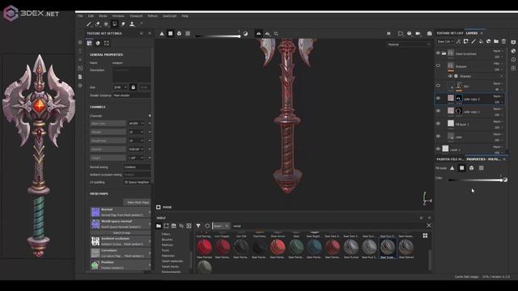Pause the viewport rendering
Image resolution: width=518 pixels, height=291 pixels.
pos(388,34)
